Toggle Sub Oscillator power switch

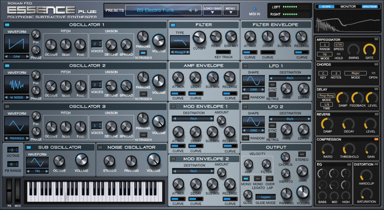click(29, 147)
